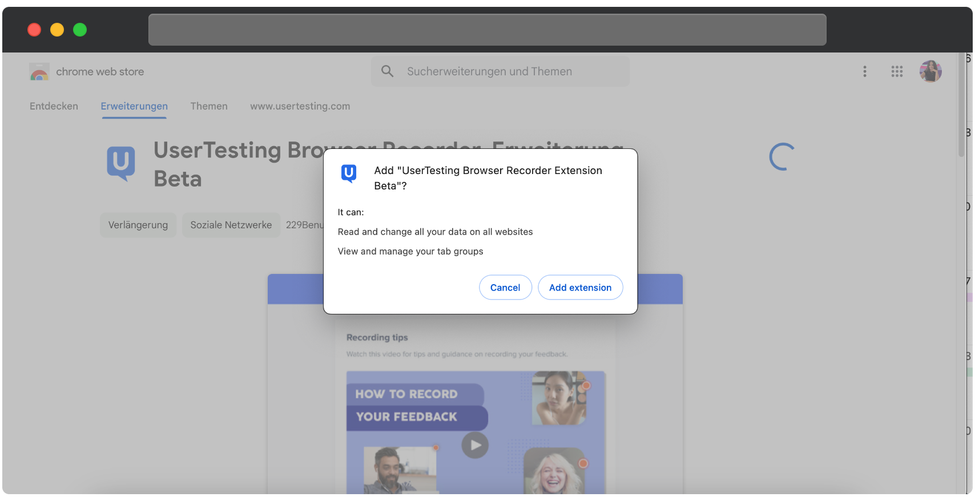Click the Chrome Web Store logo icon
Image resolution: width=975 pixels, height=501 pixels.
click(39, 72)
